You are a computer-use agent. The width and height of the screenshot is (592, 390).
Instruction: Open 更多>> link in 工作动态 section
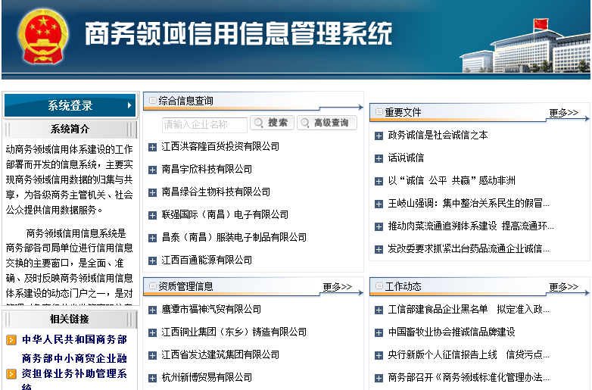[563, 287]
